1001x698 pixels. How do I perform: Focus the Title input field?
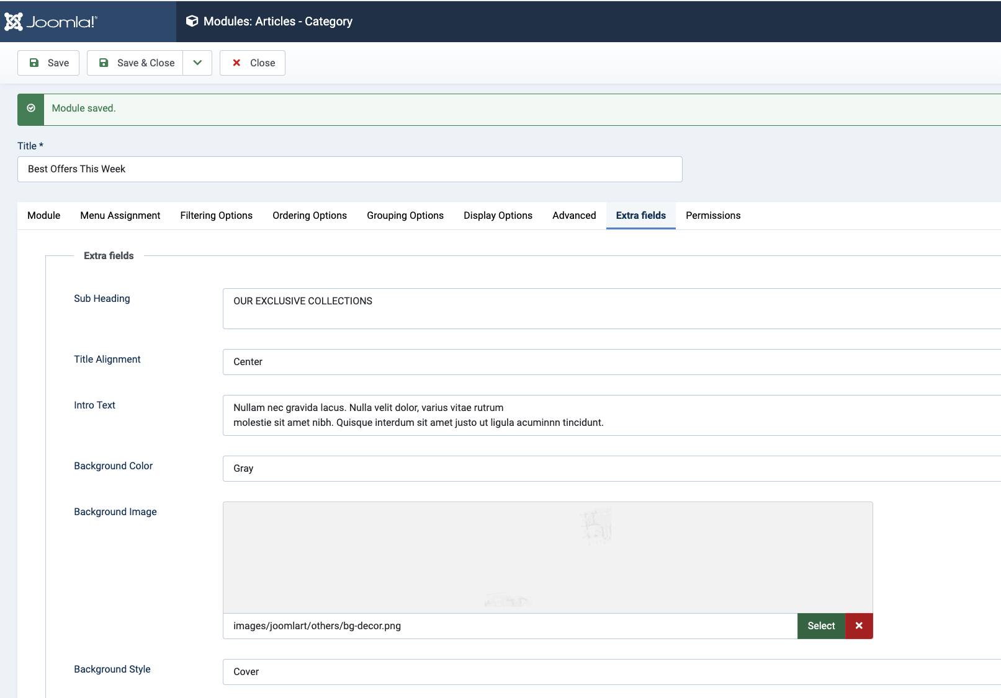pos(350,169)
